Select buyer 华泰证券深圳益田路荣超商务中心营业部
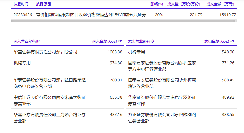244x133 pixels. [x=50, y=83]
